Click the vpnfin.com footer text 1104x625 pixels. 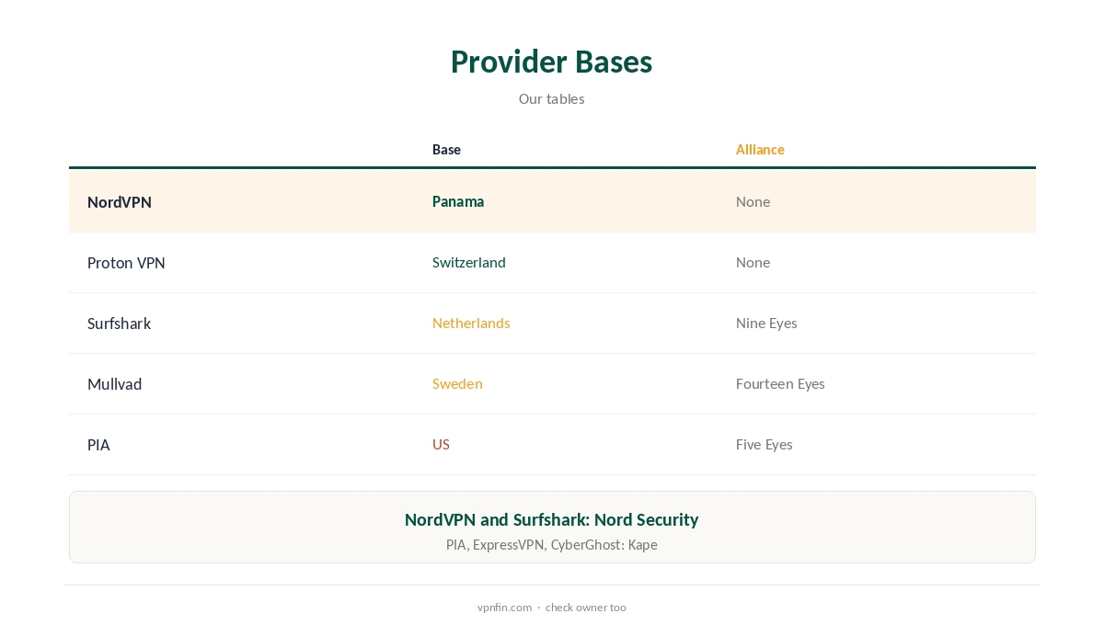click(x=504, y=608)
